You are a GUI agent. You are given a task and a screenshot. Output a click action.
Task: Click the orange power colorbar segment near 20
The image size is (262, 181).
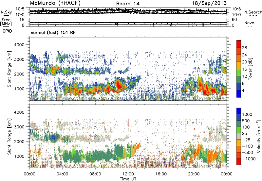(239, 58)
